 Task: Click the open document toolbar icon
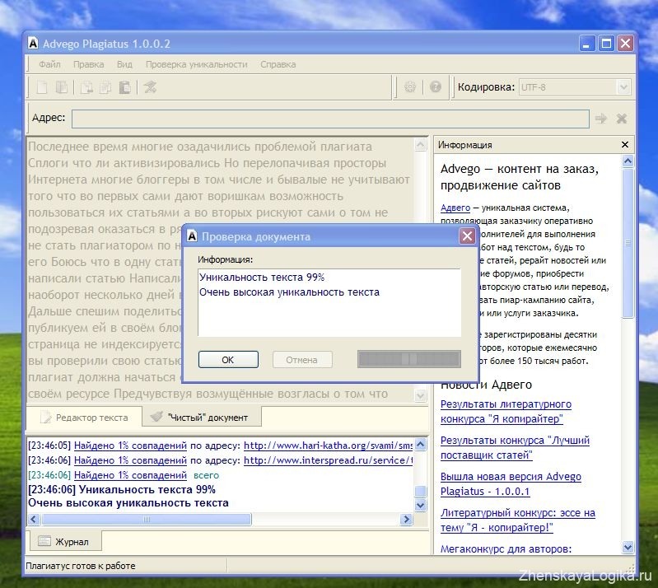tap(62, 87)
